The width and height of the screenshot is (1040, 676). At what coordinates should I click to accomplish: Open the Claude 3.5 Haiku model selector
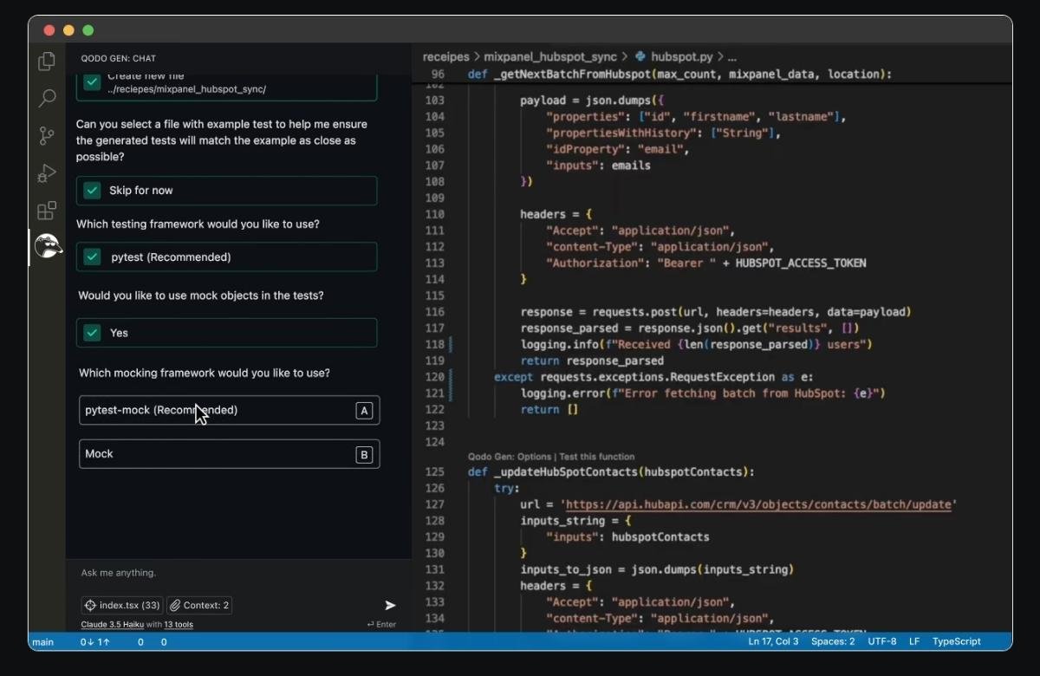112,625
